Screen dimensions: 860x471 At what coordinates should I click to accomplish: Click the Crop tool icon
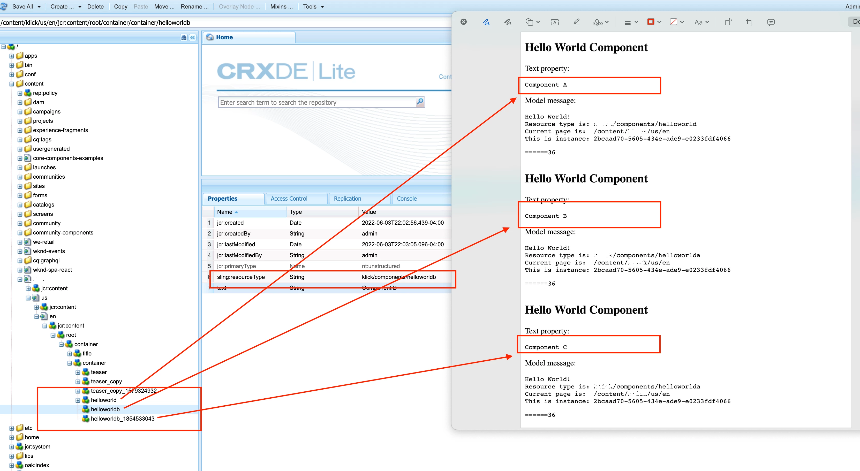tap(749, 22)
